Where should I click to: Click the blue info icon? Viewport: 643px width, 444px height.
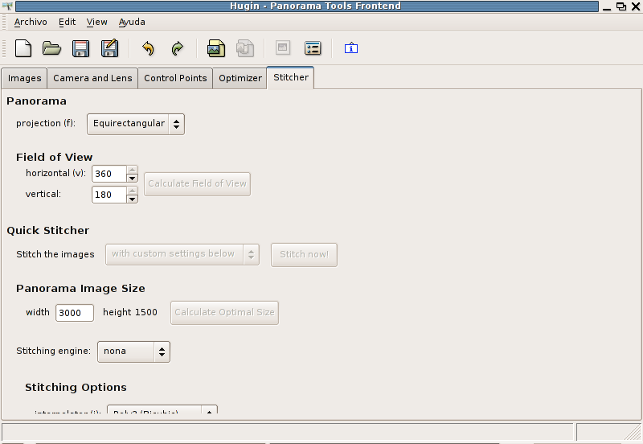pos(351,48)
